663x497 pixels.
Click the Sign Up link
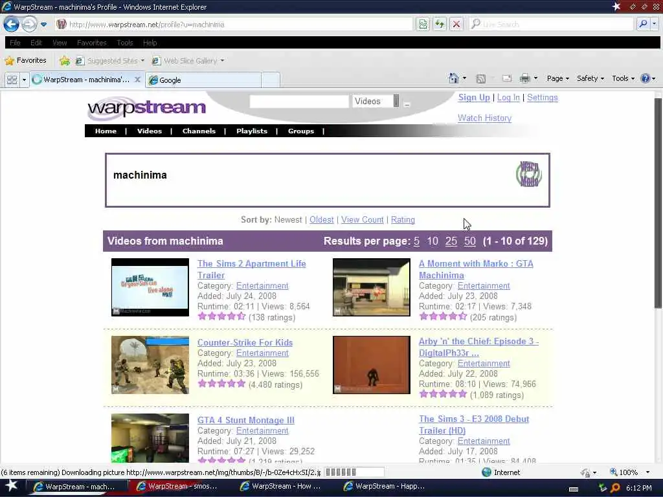coord(474,98)
